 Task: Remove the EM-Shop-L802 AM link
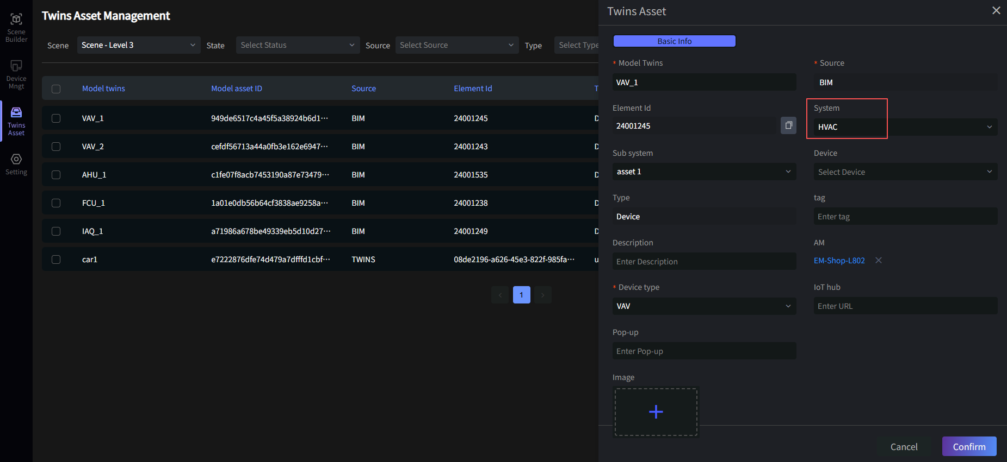pyautogui.click(x=878, y=261)
